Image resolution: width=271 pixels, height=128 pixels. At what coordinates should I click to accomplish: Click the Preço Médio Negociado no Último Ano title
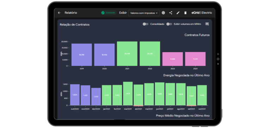tap(183, 116)
